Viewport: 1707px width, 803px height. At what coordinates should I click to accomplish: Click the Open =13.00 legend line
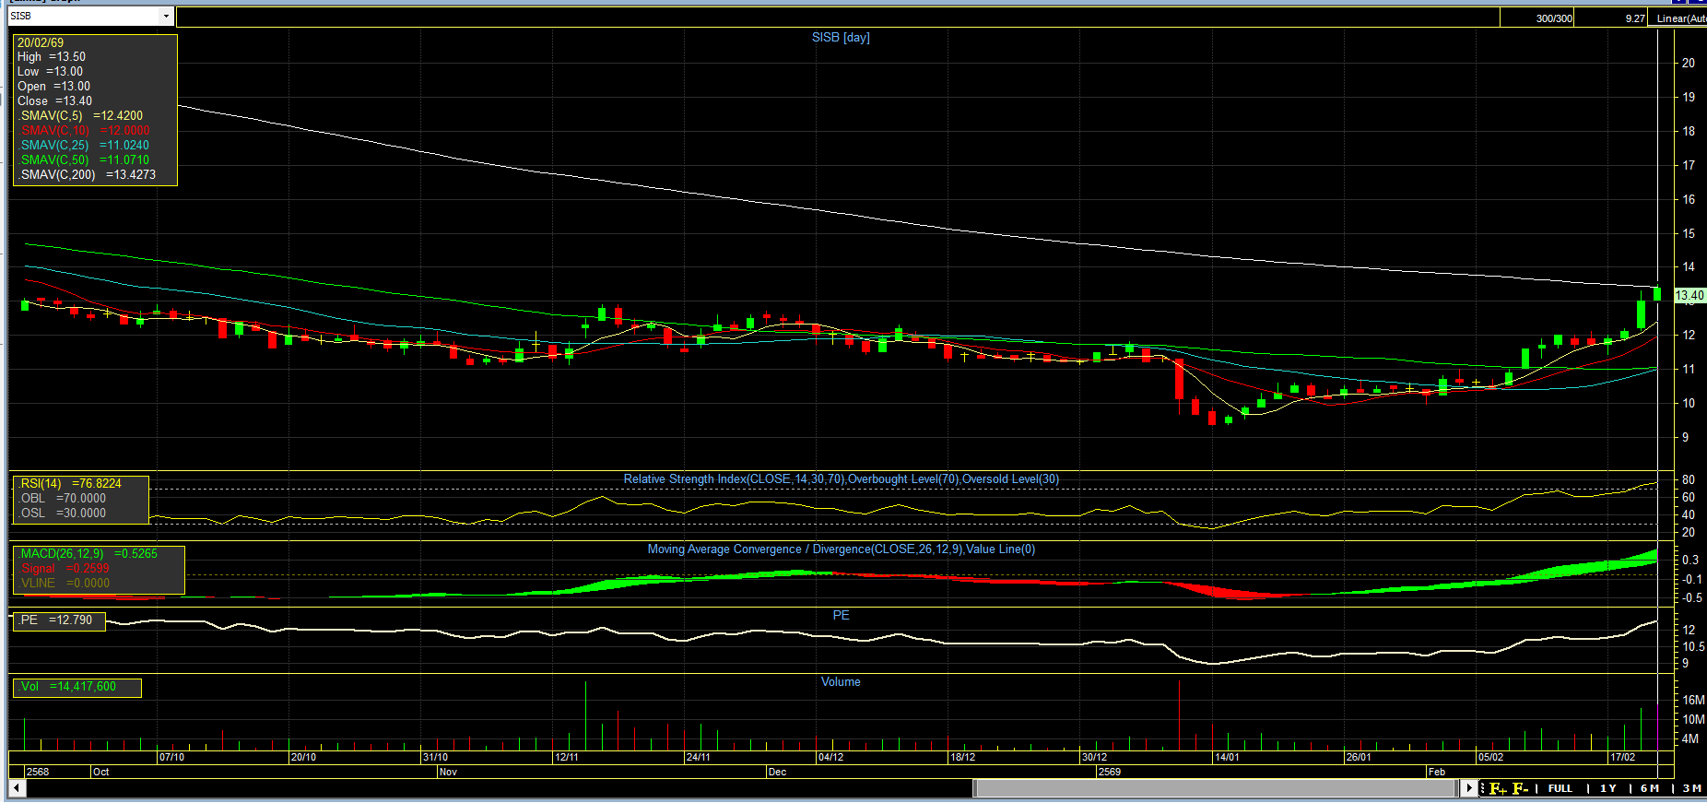coord(53,86)
